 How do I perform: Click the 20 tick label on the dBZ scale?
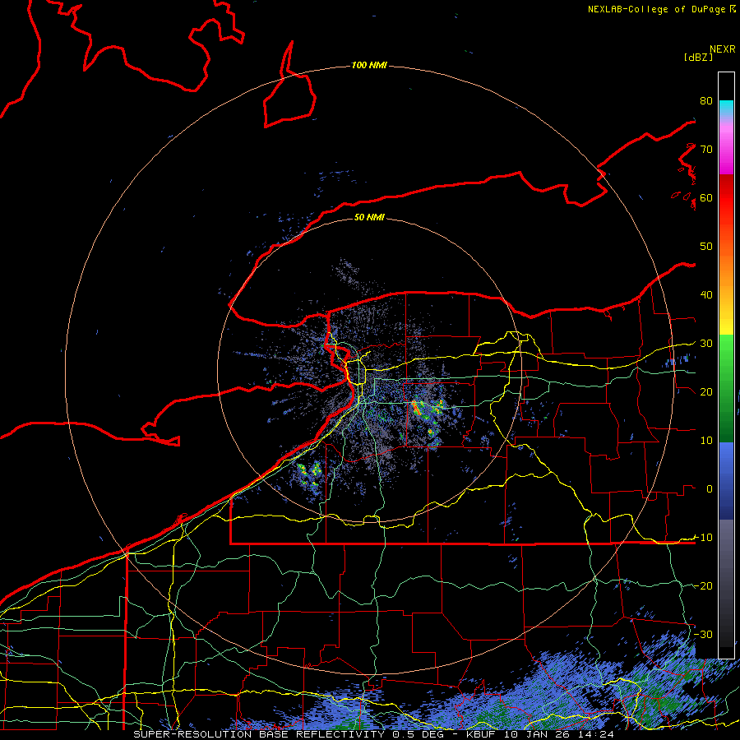pyautogui.click(x=706, y=391)
